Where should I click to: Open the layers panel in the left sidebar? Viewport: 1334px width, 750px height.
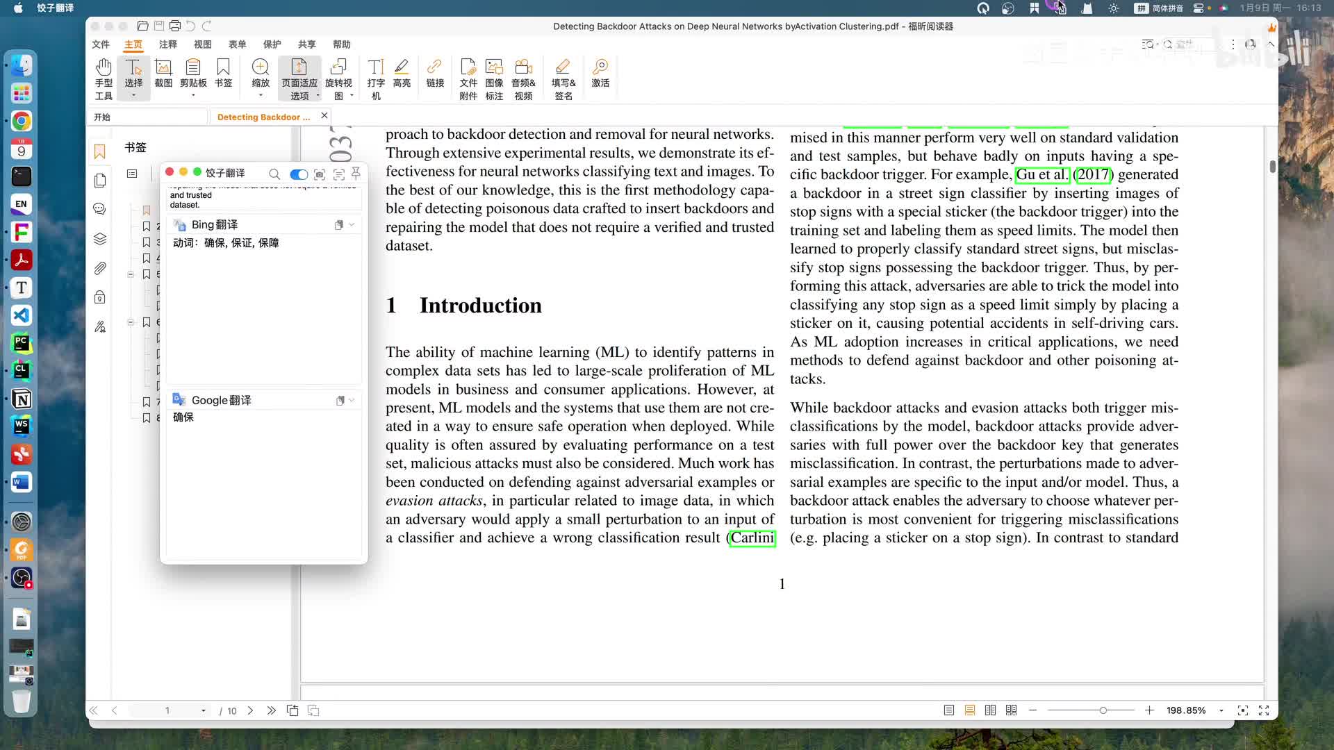[100, 239]
